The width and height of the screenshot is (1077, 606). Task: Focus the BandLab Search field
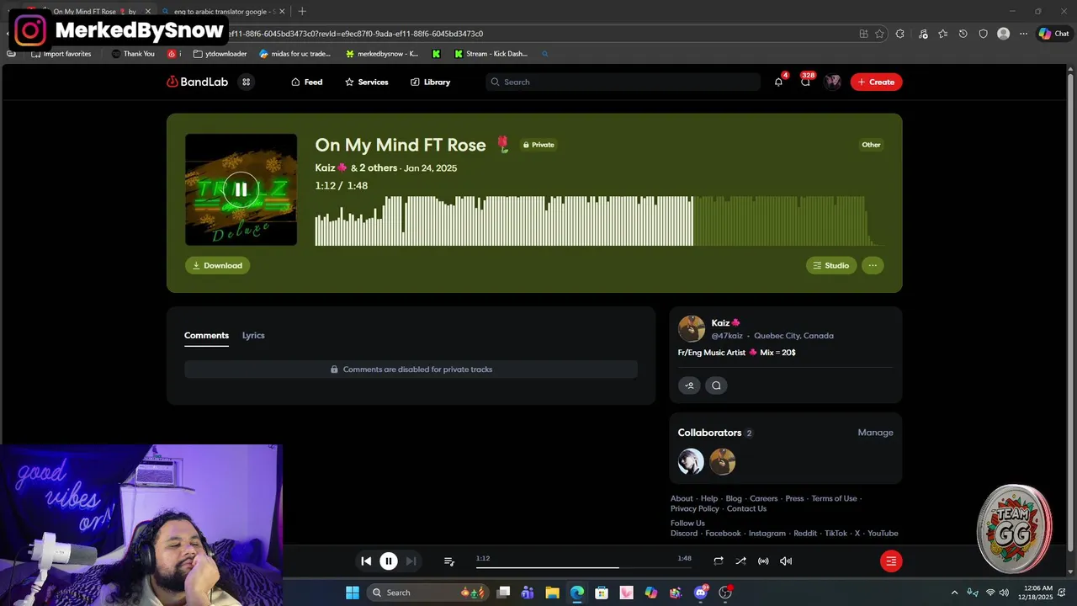(623, 82)
